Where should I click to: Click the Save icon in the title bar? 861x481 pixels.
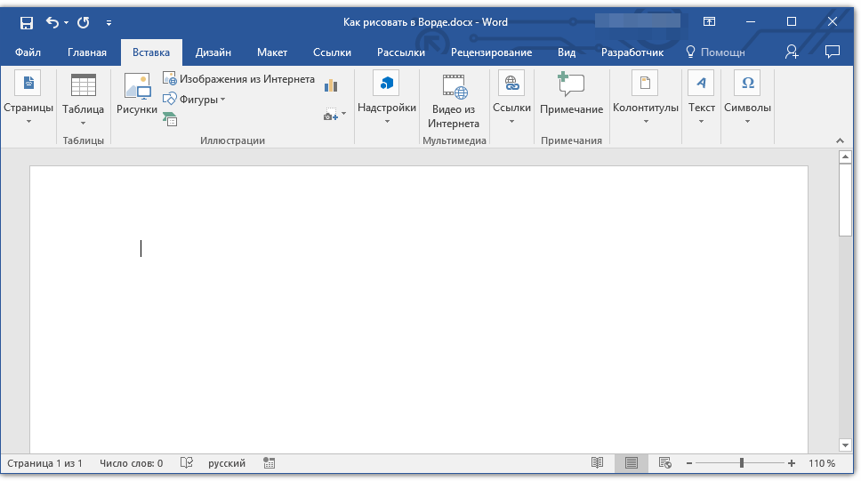tap(27, 22)
